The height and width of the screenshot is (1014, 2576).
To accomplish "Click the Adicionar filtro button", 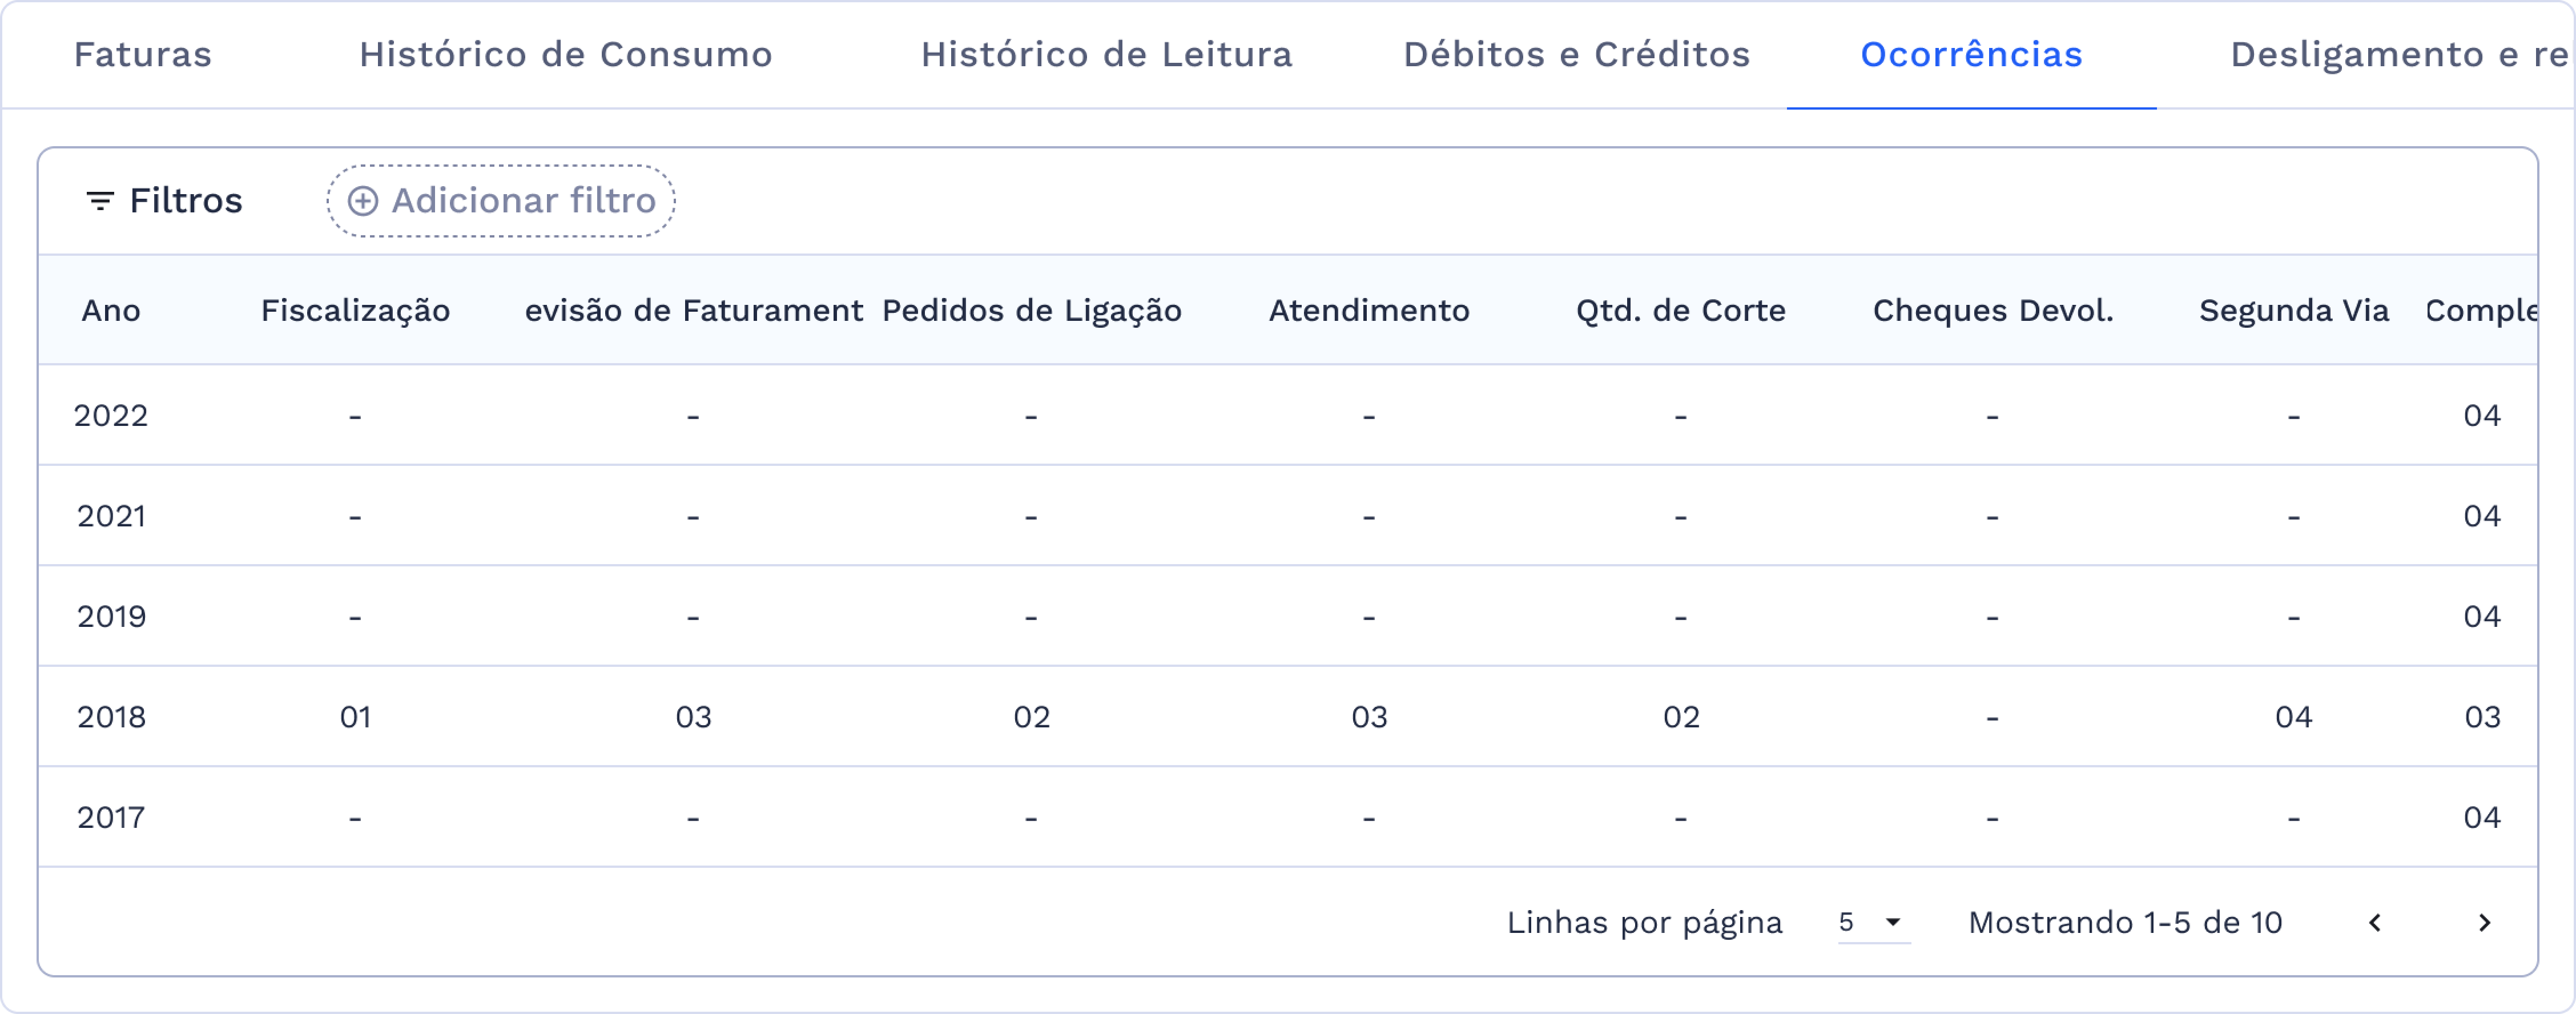I will [x=499, y=200].
